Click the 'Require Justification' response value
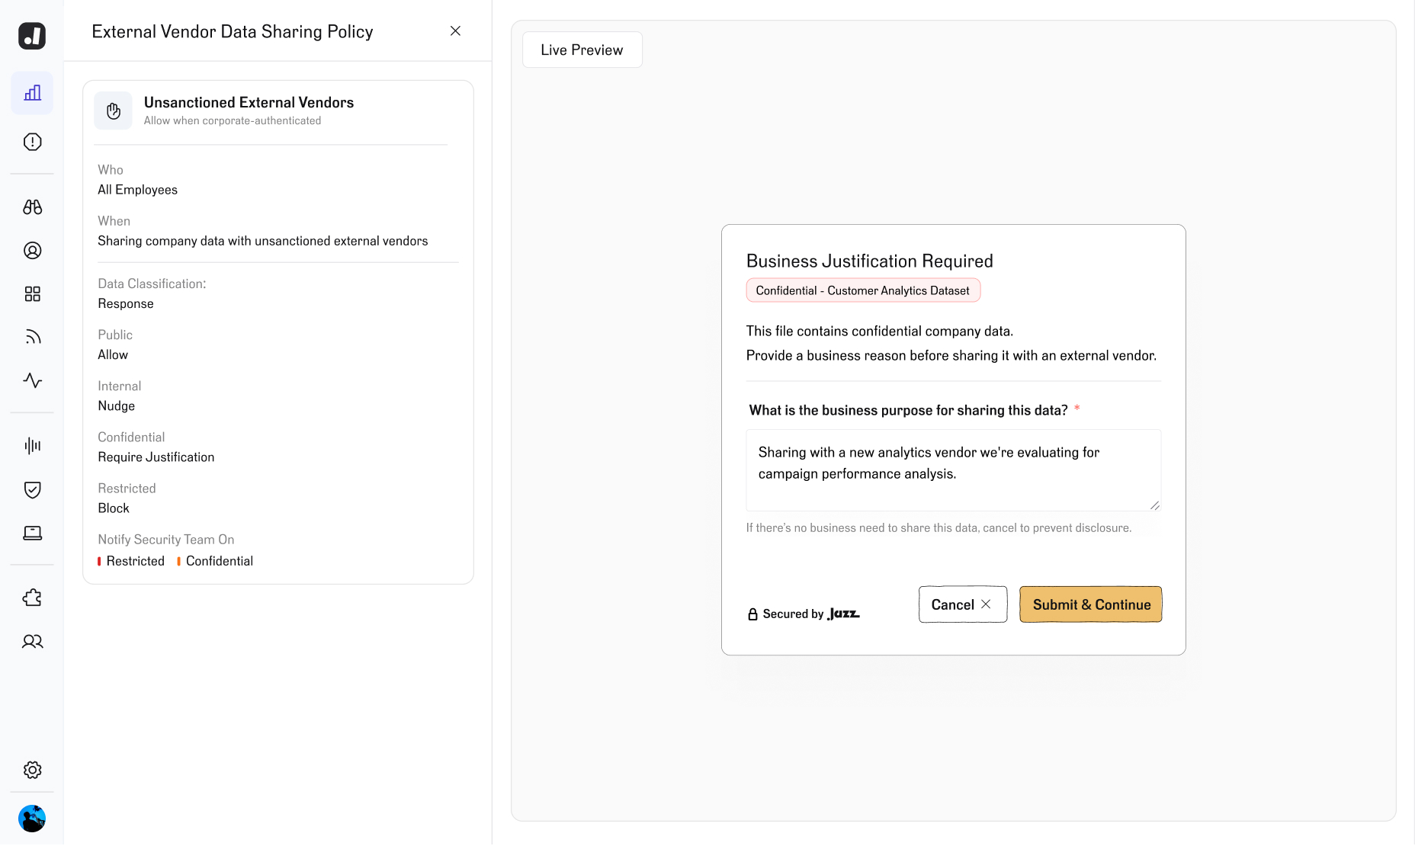1415x846 pixels. (156, 457)
